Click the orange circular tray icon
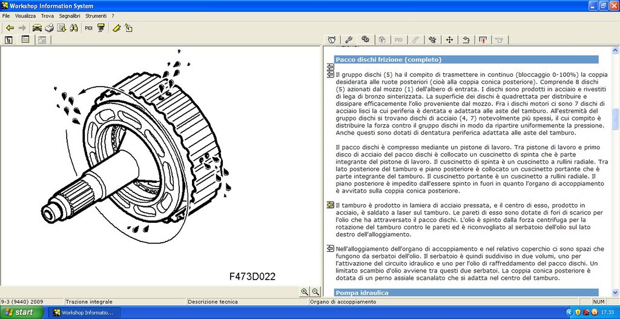620x319 pixels. tap(594, 312)
